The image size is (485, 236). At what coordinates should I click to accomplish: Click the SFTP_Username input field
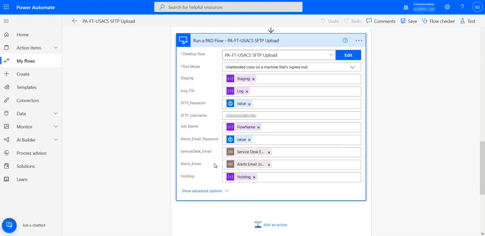coord(291,115)
